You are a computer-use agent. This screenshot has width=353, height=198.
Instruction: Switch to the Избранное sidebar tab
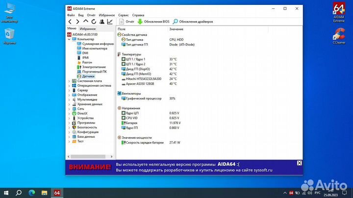click(88, 29)
